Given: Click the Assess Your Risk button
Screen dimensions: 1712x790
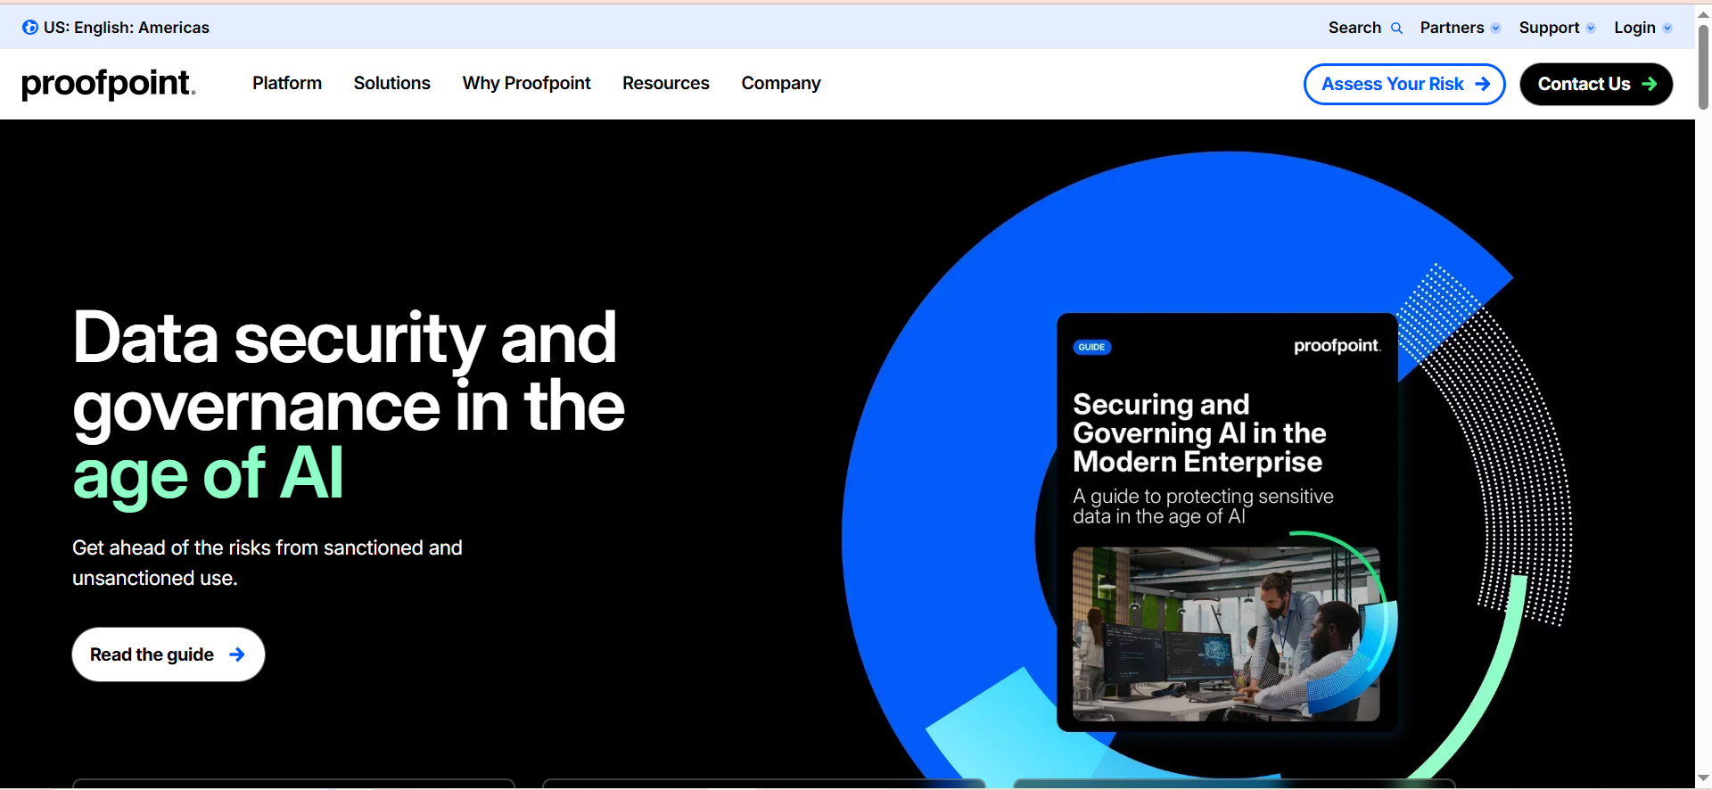Looking at the screenshot, I should (x=1404, y=84).
